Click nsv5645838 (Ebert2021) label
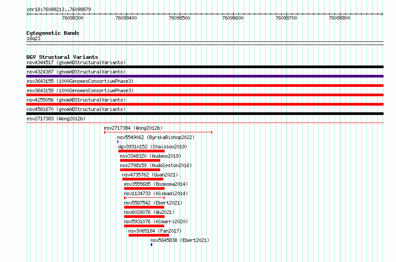This screenshot has height=262, width=396. click(x=180, y=240)
